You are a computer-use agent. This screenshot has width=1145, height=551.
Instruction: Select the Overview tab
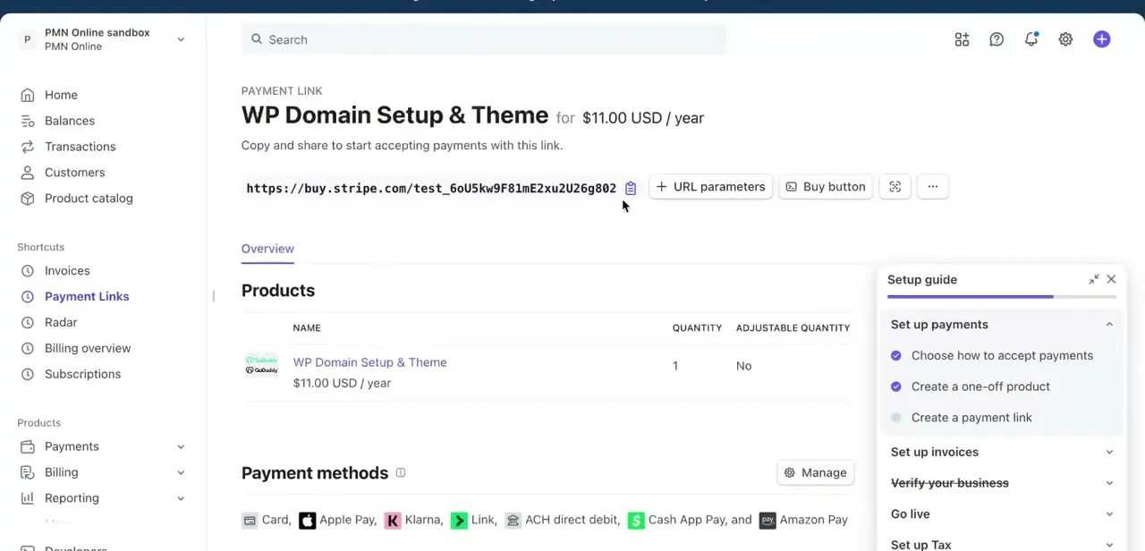click(267, 249)
